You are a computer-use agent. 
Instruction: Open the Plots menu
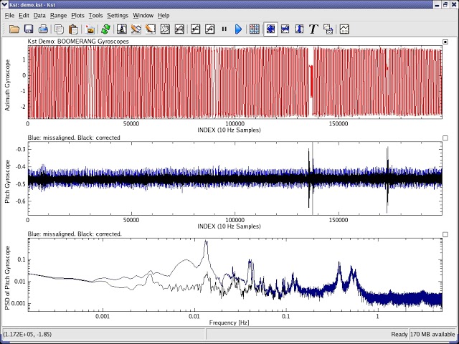coord(77,16)
